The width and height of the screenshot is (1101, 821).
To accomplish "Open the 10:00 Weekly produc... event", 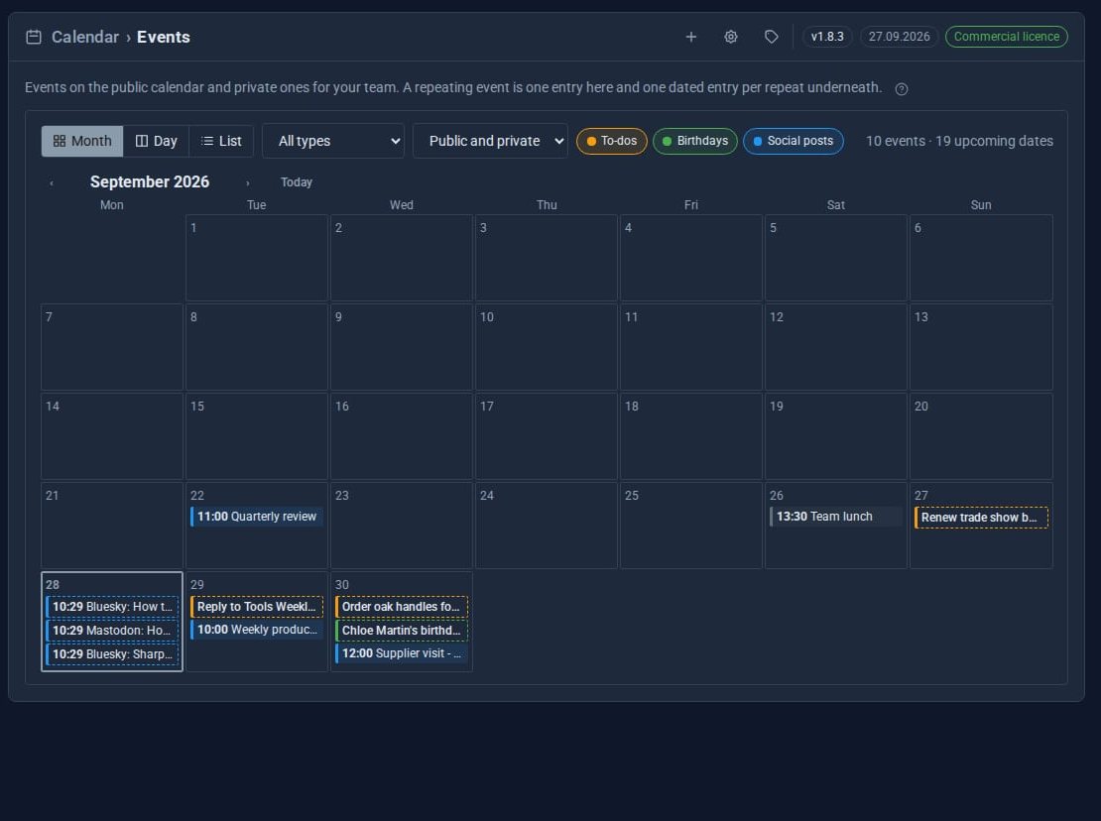I will 257,630.
